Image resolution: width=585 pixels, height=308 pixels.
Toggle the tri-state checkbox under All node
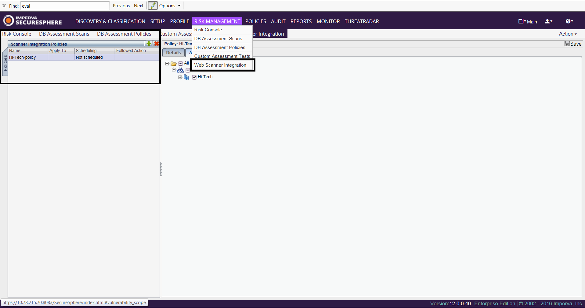pyautogui.click(x=188, y=70)
